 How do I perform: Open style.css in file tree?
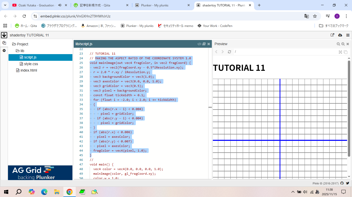coord(29,64)
